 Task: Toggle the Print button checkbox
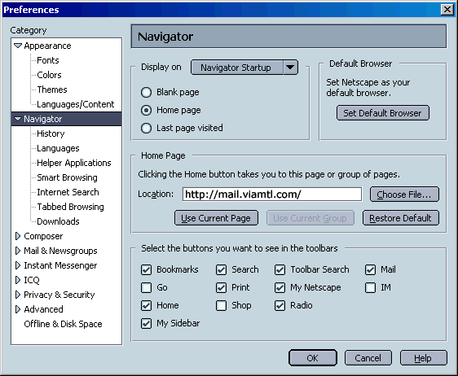221,287
